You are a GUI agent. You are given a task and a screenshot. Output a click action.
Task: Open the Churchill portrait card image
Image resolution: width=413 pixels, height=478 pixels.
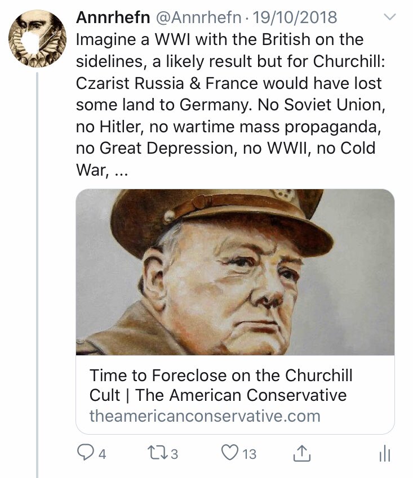[235, 272]
